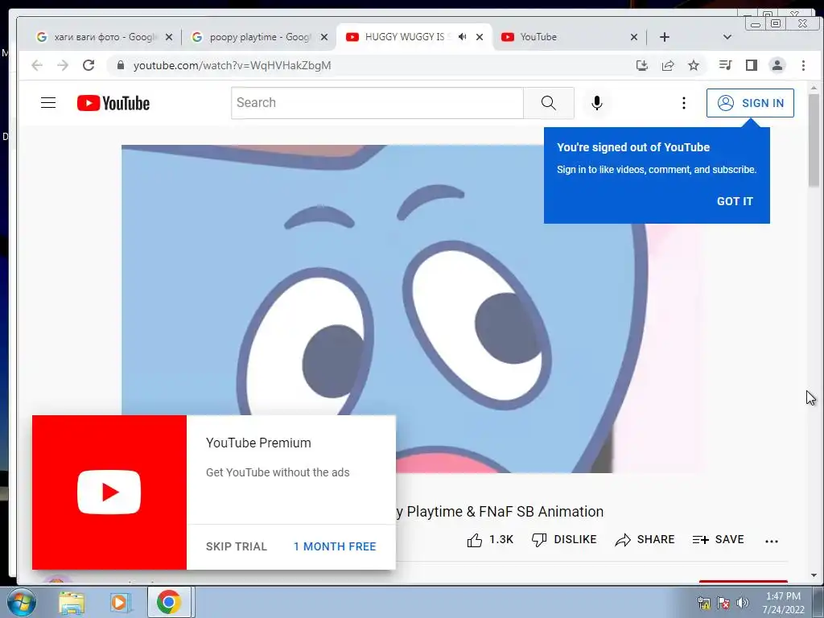This screenshot has width=824, height=618.
Task: Open a new browser tab
Action: 664,37
